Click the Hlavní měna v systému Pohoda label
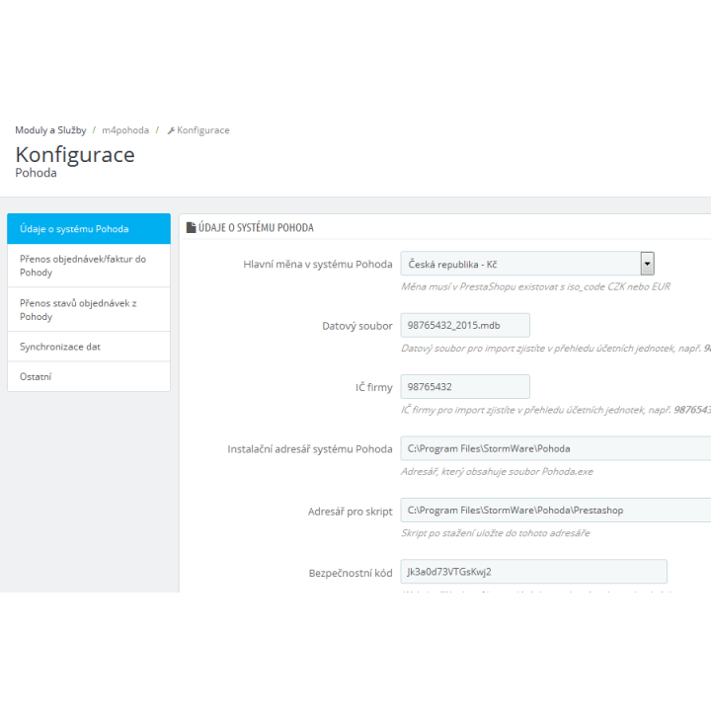 coord(317,265)
